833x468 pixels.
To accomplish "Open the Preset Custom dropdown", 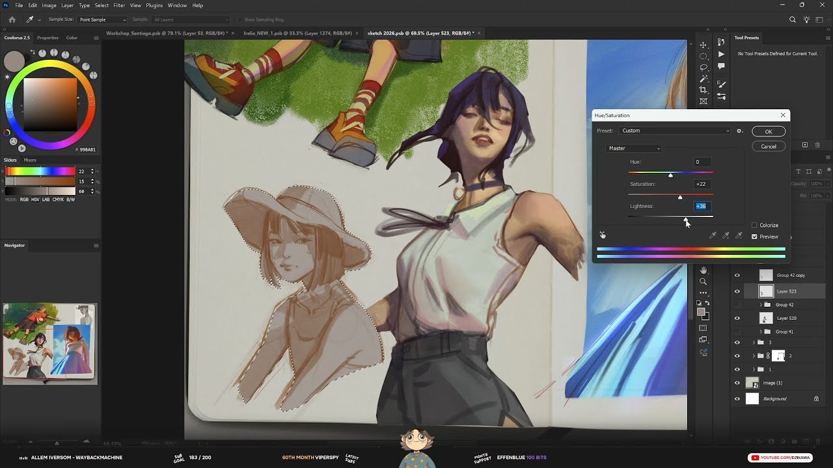I will click(x=675, y=131).
